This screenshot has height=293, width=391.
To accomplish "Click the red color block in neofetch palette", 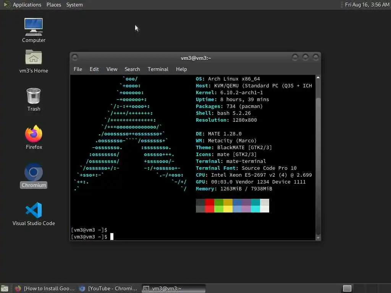I will (210, 206).
